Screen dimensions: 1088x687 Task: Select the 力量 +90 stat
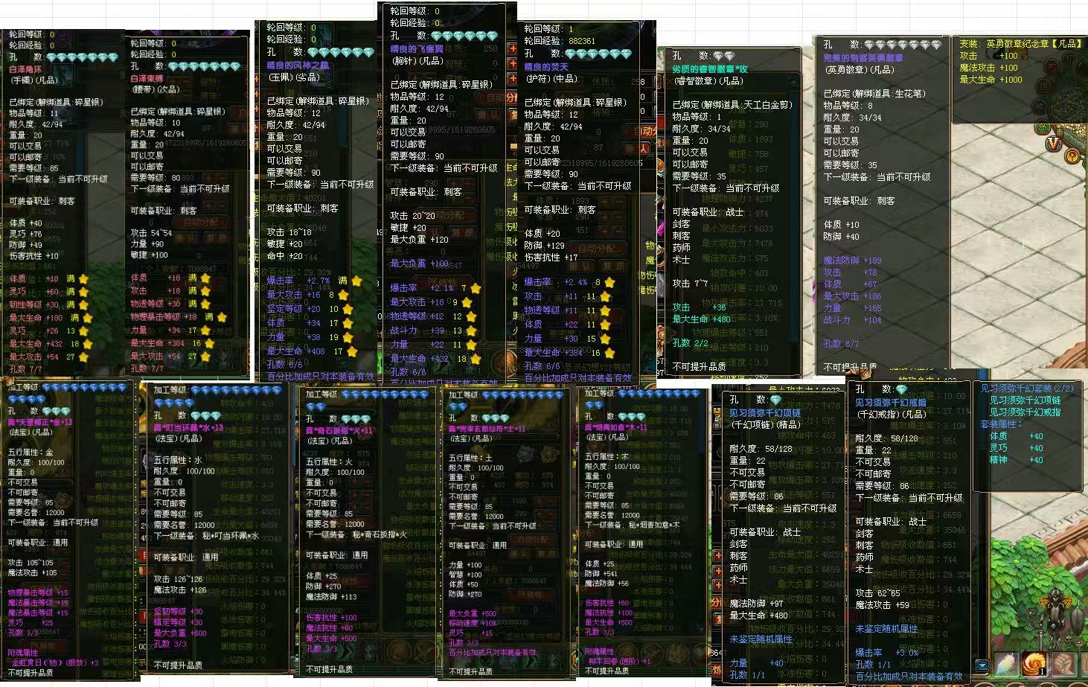click(x=147, y=244)
